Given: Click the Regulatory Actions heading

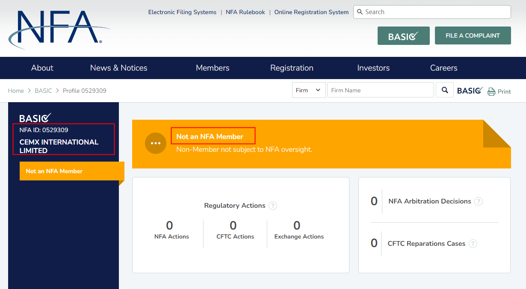Looking at the screenshot, I should [235, 206].
